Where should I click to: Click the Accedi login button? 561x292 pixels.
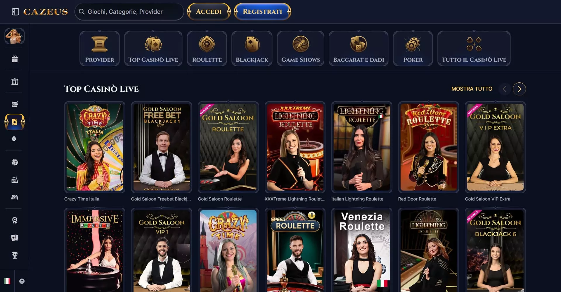[x=209, y=12]
